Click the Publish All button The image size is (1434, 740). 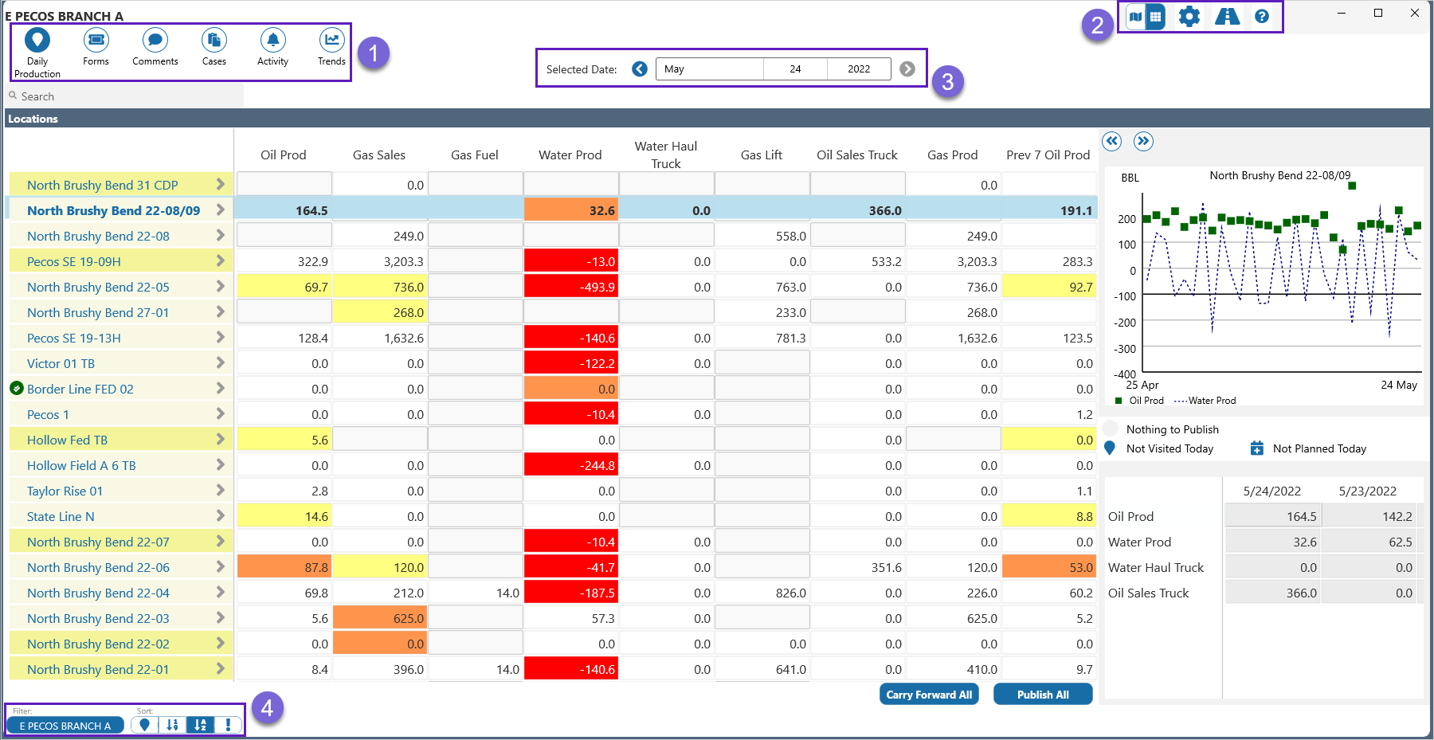[1042, 695]
